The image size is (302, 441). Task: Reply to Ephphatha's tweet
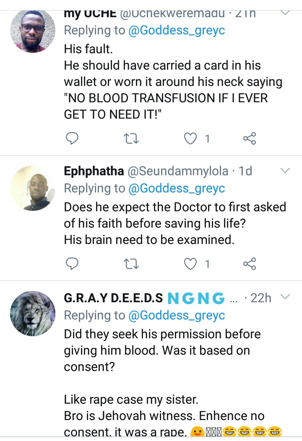(73, 263)
